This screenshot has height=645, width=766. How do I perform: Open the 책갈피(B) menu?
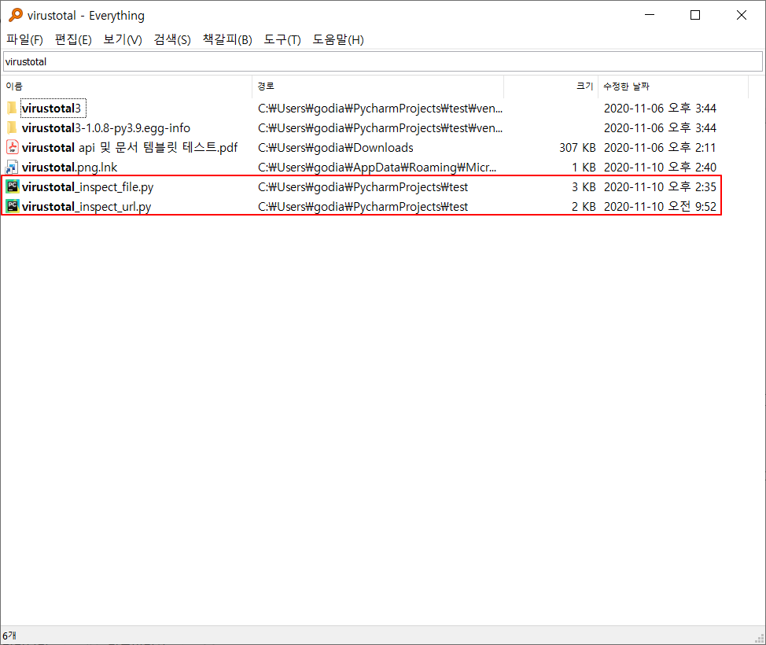[227, 39]
